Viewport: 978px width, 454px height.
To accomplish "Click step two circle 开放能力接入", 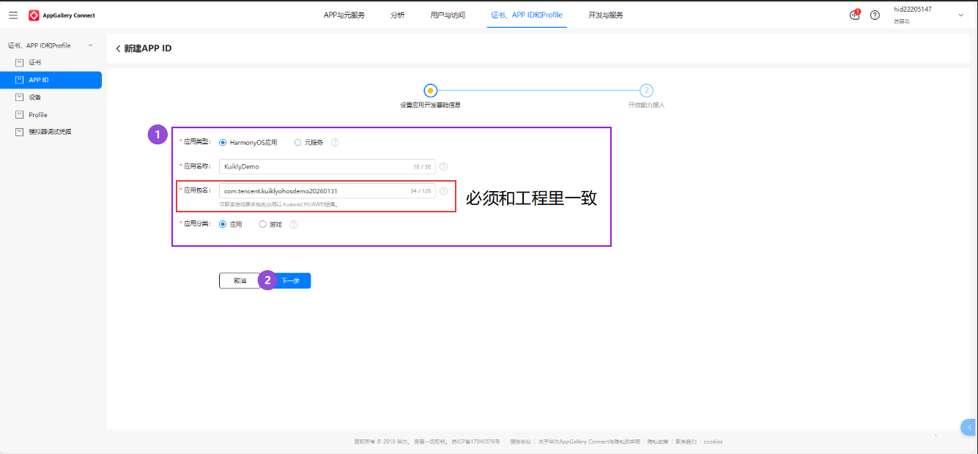I will click(x=646, y=90).
